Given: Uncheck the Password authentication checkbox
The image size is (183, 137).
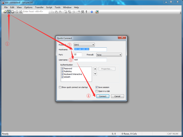Looking at the screenshot, I should point(63,69).
